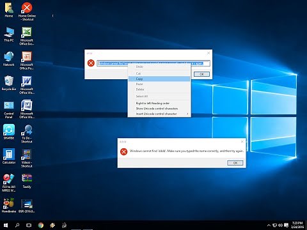The width and height of the screenshot is (307, 230).
Task: Choose Delete in the context menu
Action: click(x=159, y=89)
